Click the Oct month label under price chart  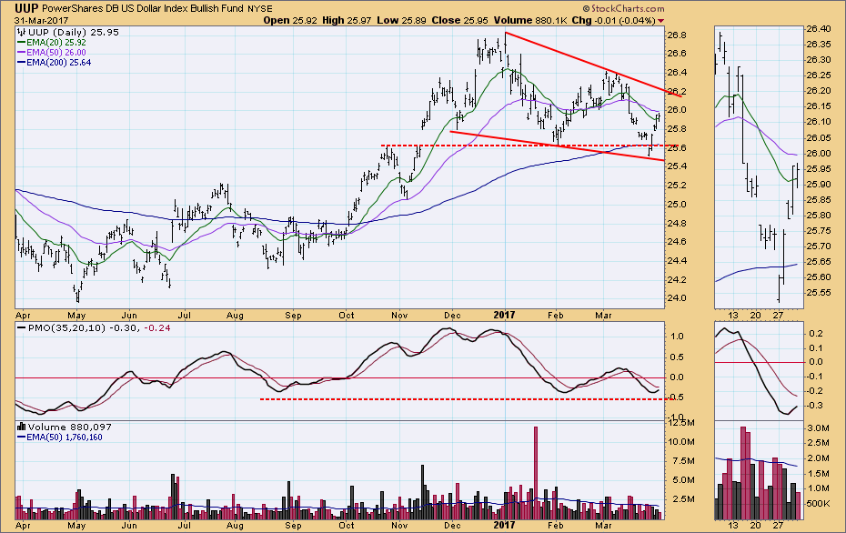(x=346, y=315)
